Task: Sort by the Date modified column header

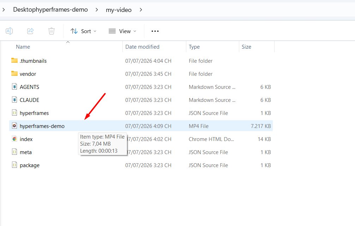Action: pos(143,47)
